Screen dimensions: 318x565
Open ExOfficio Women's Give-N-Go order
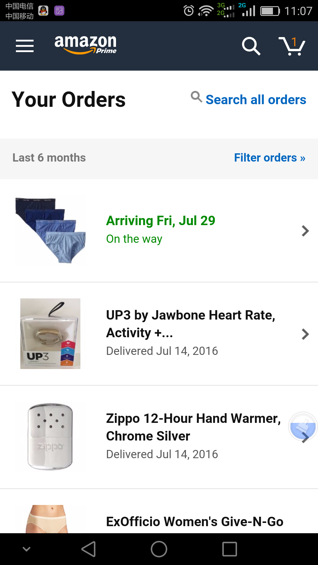click(x=194, y=521)
